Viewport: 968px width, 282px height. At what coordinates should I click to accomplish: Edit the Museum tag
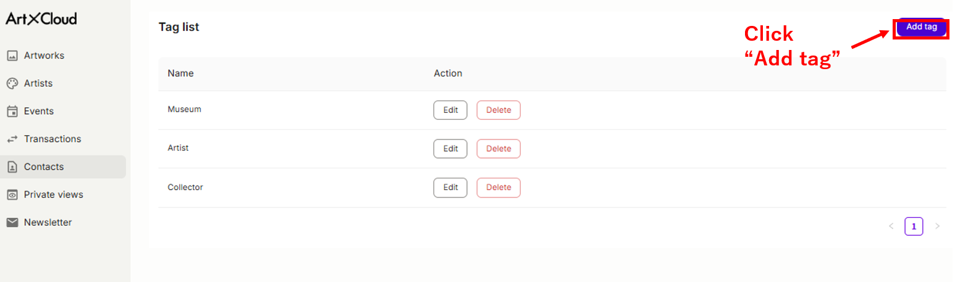[450, 110]
